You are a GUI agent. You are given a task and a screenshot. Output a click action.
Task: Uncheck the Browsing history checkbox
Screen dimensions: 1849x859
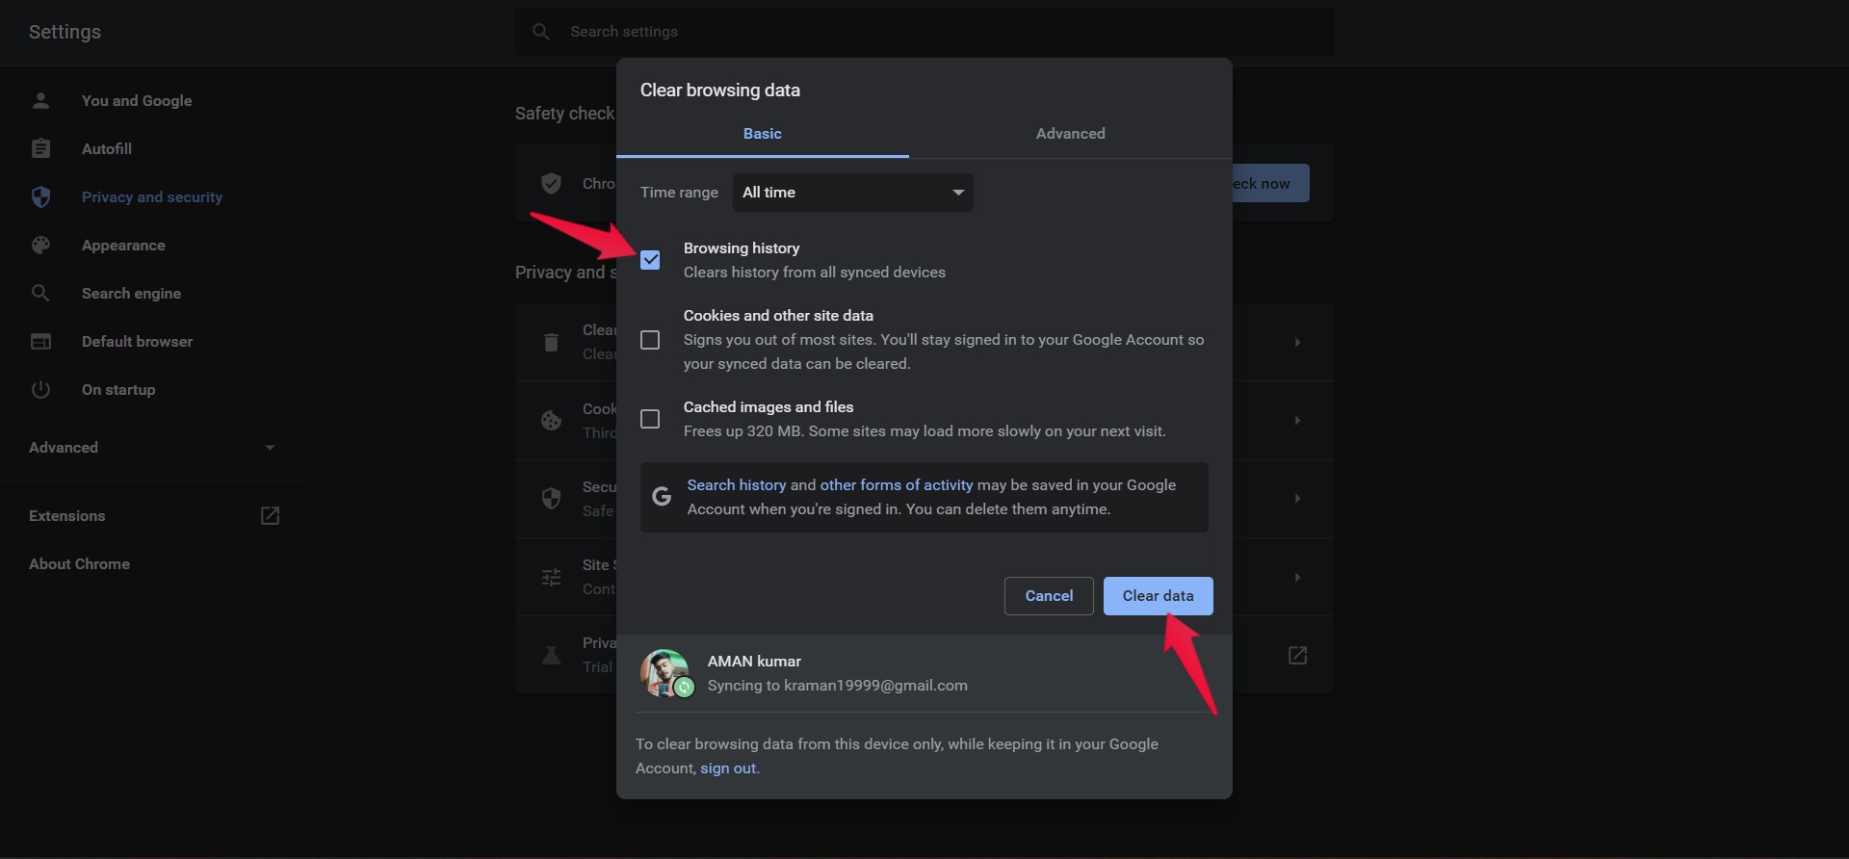[x=650, y=260]
